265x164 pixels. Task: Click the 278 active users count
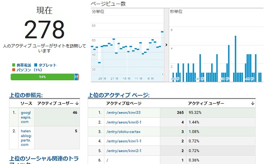pyautogui.click(x=45, y=30)
